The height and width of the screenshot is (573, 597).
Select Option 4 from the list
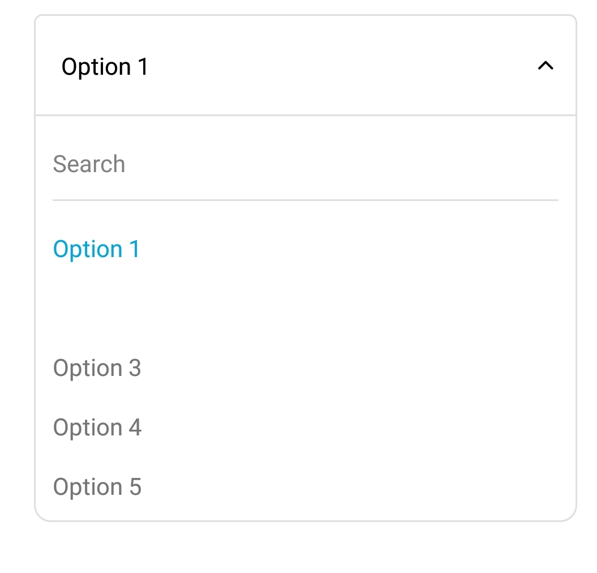pyautogui.click(x=96, y=427)
